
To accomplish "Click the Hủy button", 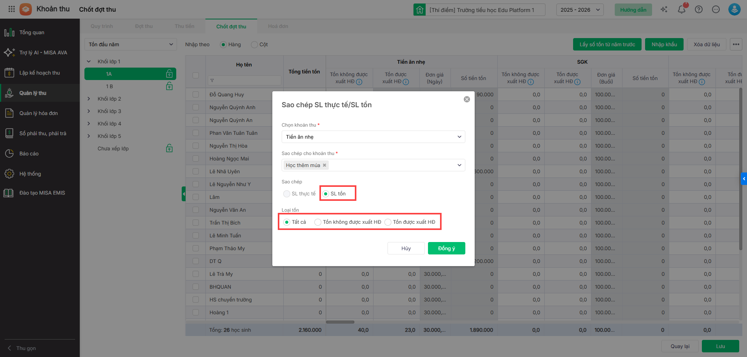I will pos(406,248).
